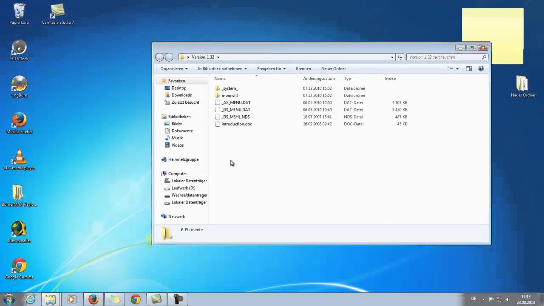Select Mozilla Firefox desktop shortcut
This screenshot has width=544, height=306.
click(x=19, y=123)
